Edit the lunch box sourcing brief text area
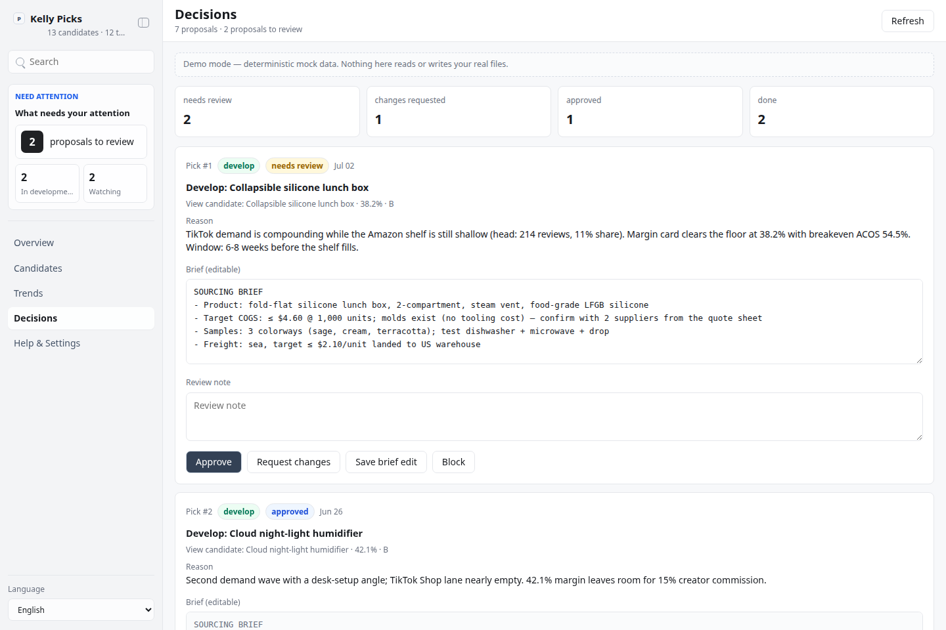This screenshot has height=630, width=946. [x=554, y=322]
